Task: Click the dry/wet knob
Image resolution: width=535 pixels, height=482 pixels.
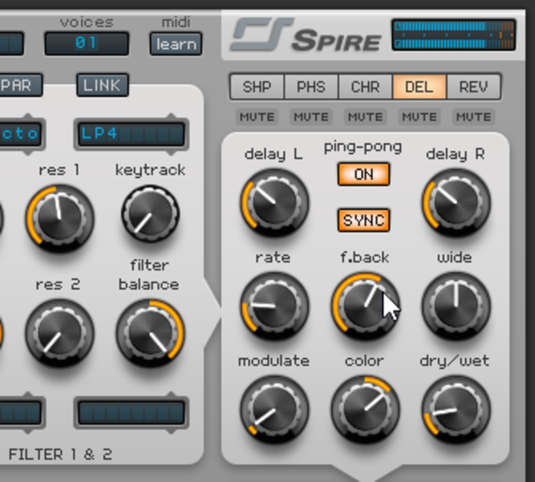Action: coord(456,409)
